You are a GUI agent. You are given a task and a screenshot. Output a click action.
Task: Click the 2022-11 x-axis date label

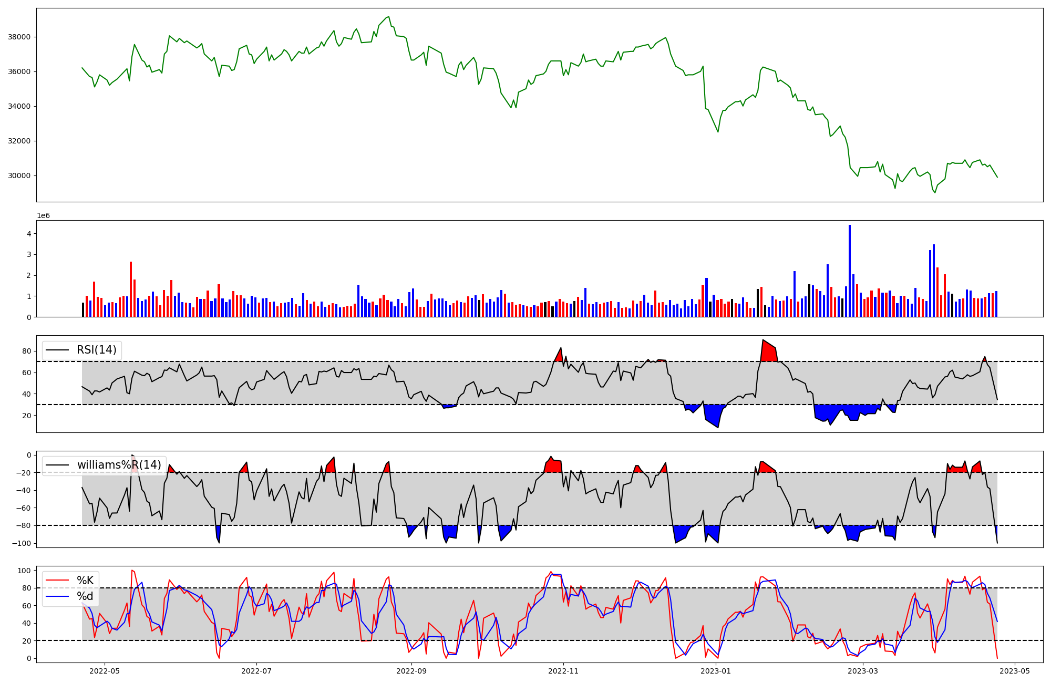[x=563, y=671]
